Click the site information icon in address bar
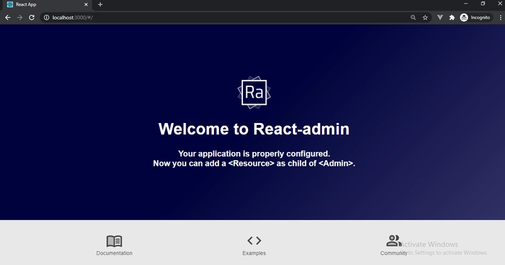 point(46,18)
